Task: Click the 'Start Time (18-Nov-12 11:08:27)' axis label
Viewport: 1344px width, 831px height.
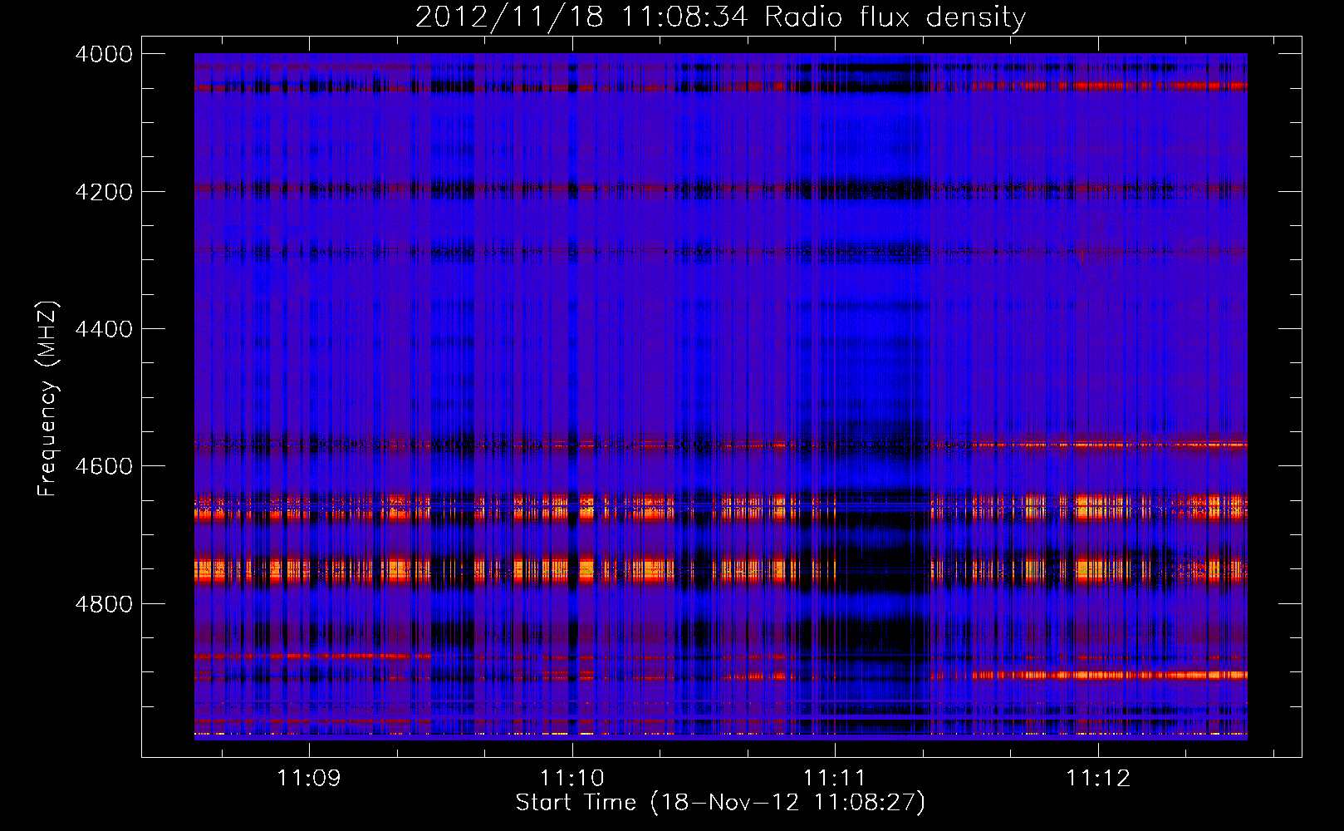Action: pos(720,803)
